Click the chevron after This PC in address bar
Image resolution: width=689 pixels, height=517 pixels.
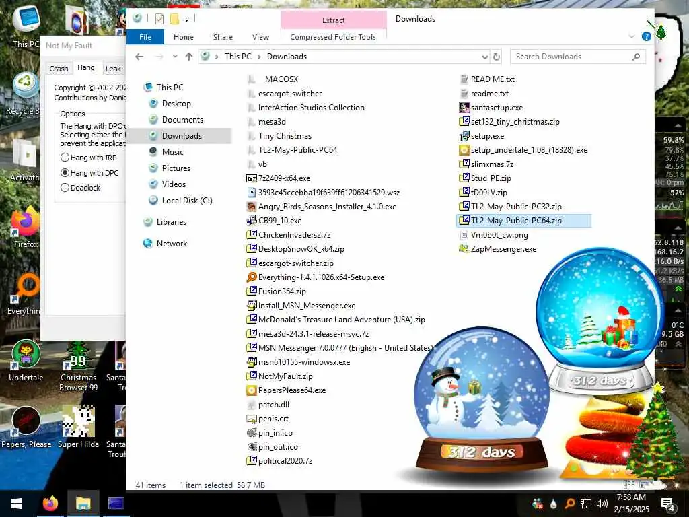[x=259, y=57]
